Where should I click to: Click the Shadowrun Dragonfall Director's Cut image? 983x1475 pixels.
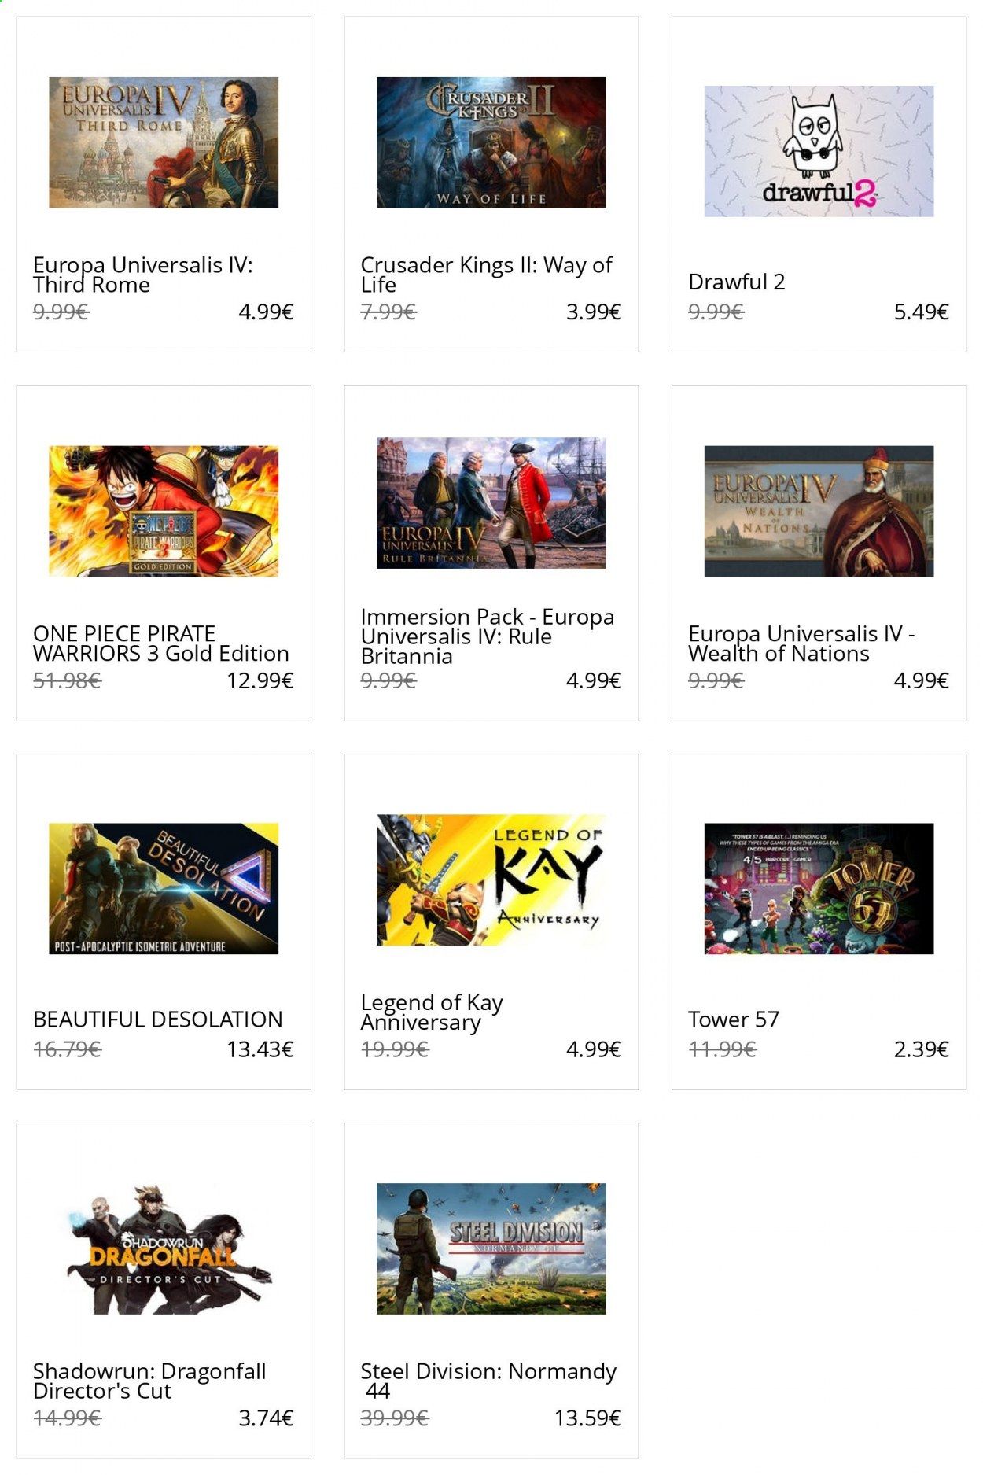[164, 1248]
